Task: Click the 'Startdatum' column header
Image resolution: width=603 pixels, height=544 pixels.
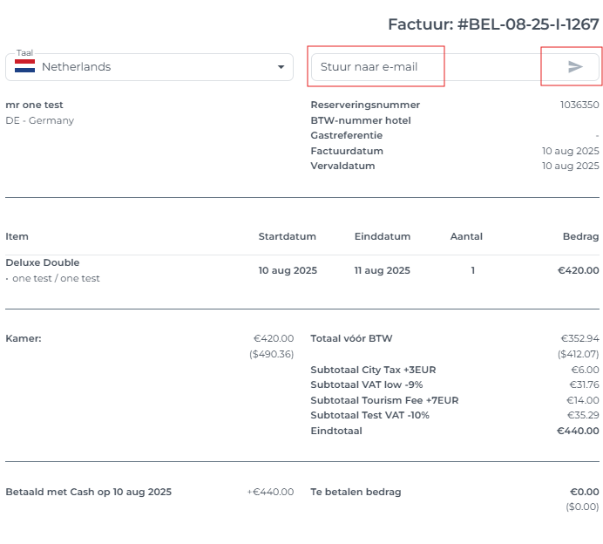Action: pyautogui.click(x=287, y=236)
